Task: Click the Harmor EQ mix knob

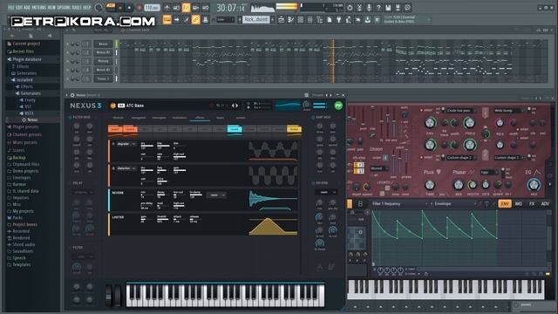Action: 533,184
